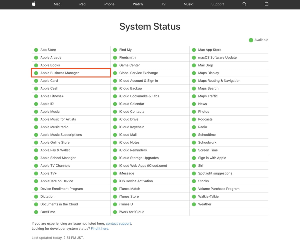Open the Find it here developer status link
The height and width of the screenshot is (246, 300).
click(99, 228)
